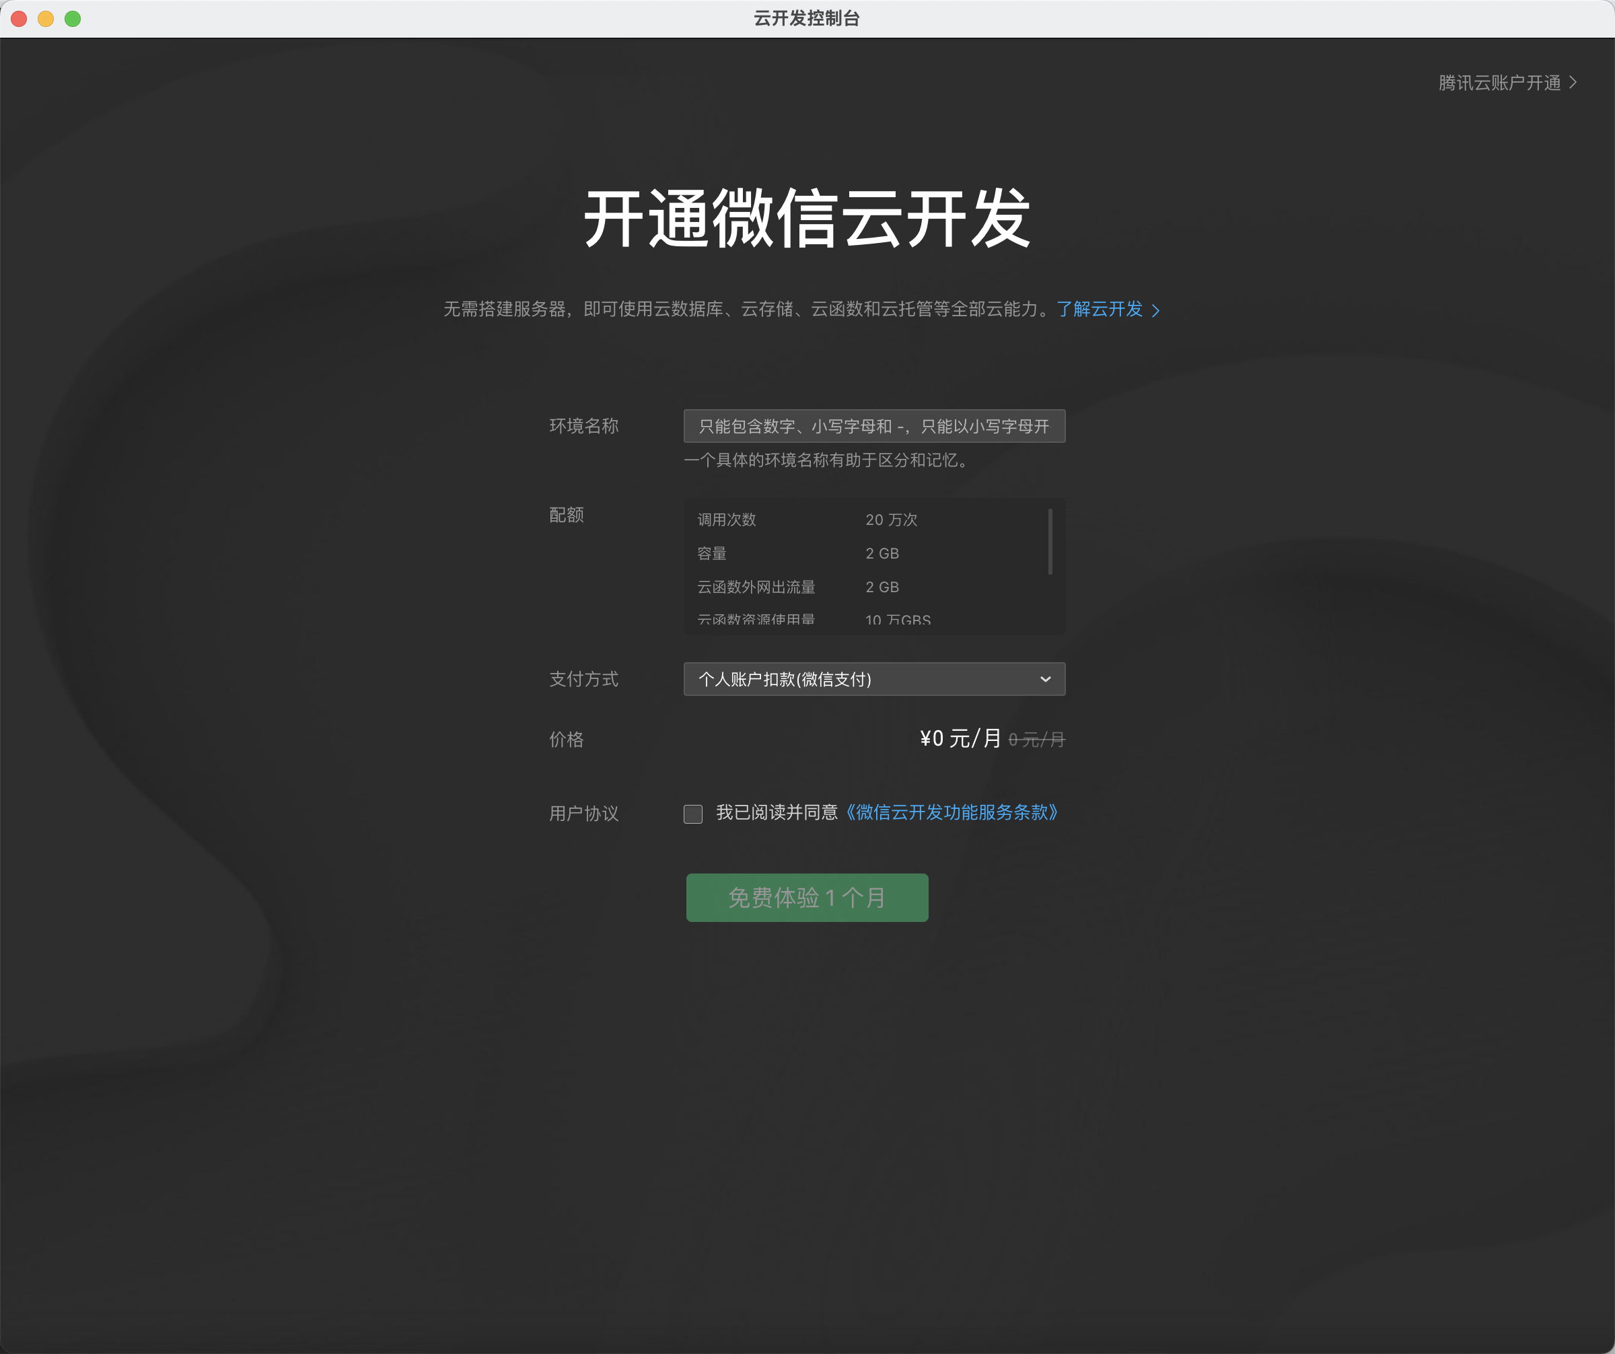This screenshot has height=1354, width=1615.
Task: Open 《微信云开发功能服务条款》 terms link
Action: point(952,813)
